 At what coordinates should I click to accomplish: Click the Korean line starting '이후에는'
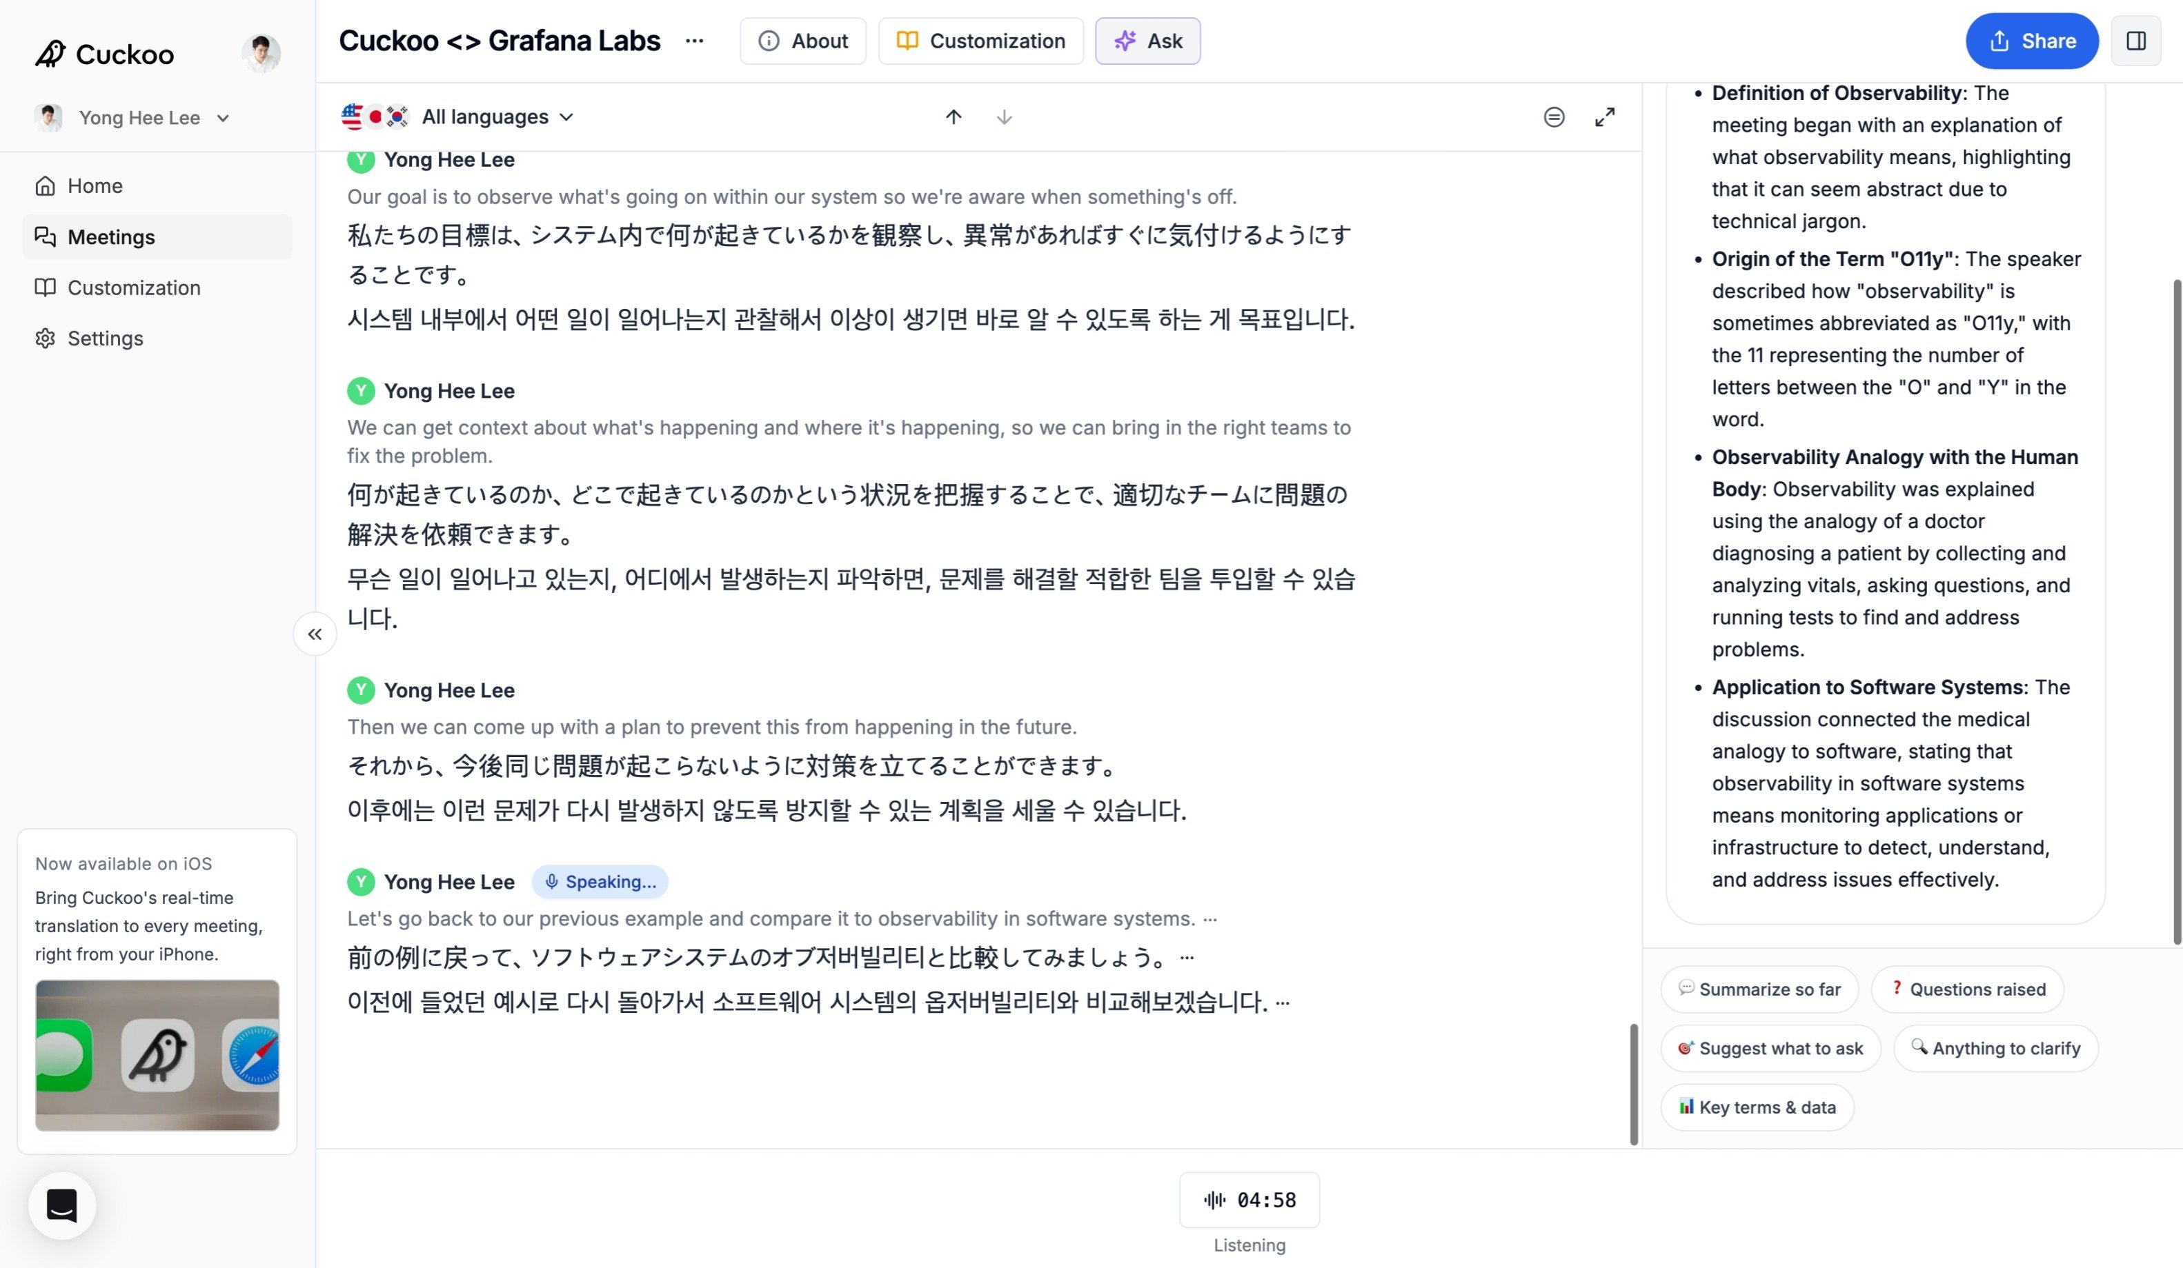[x=767, y=810]
